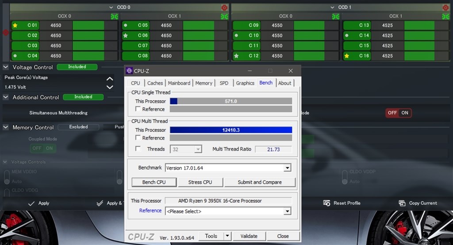
Task: Decrease Peak Core(s) Voltage with down arrow
Action: 110,87
